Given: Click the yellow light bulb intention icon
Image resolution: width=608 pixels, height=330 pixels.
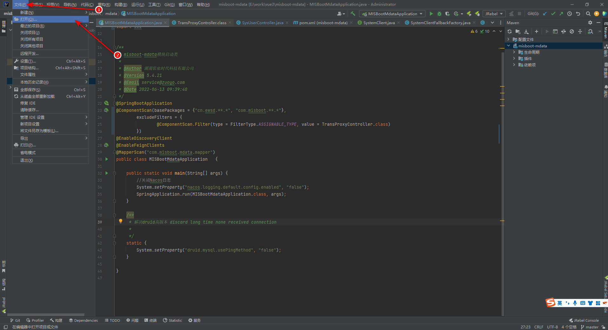Looking at the screenshot, I should point(121,221).
